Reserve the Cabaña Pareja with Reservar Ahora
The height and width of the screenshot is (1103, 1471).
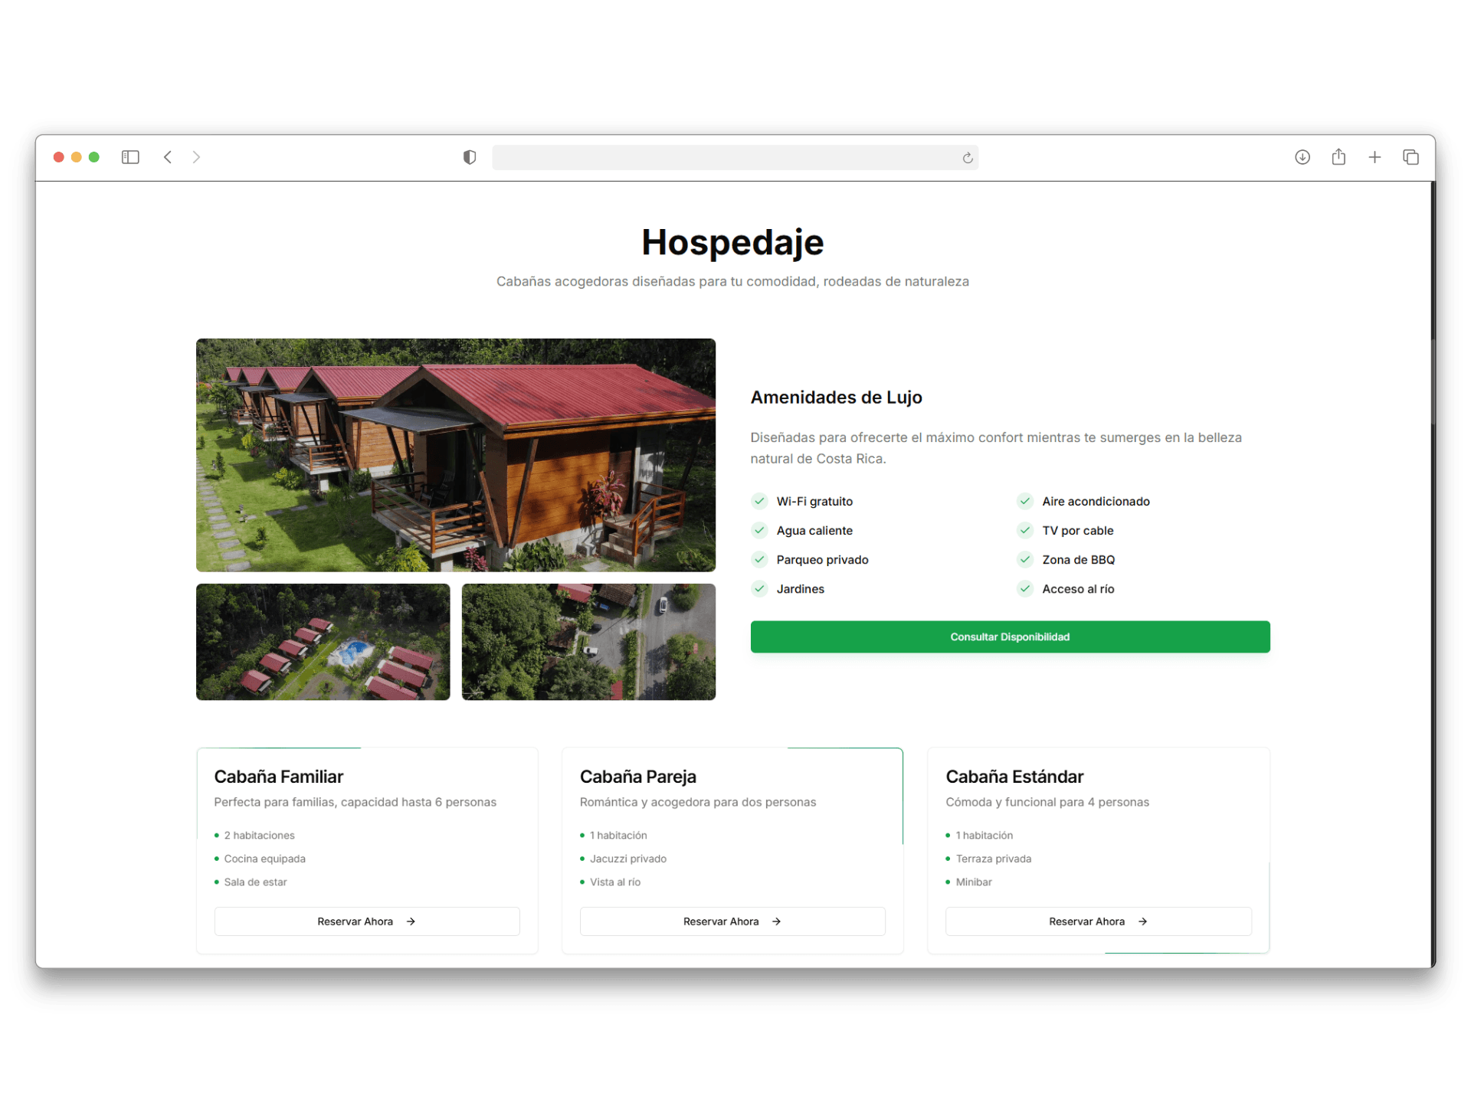[x=732, y=921]
